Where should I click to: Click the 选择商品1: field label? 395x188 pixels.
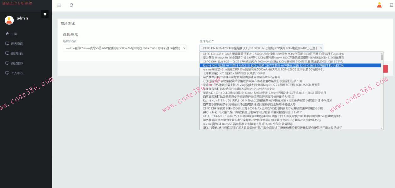click(70, 41)
